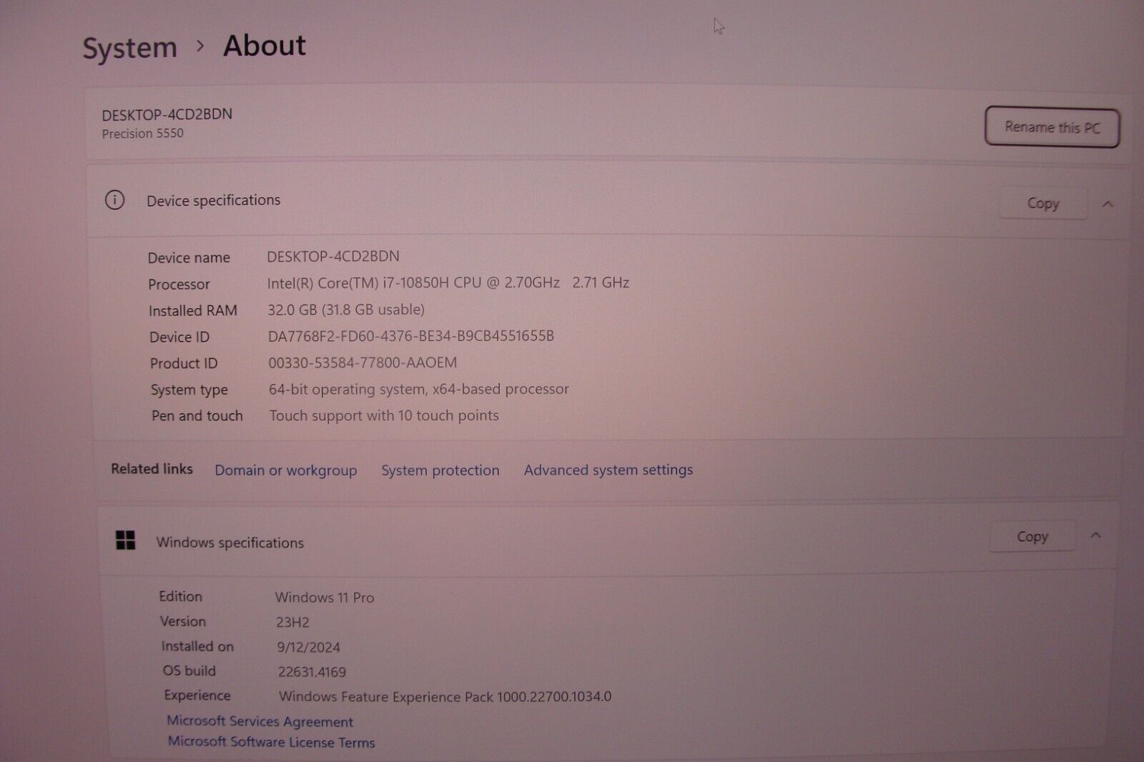This screenshot has width=1144, height=762.
Task: Select the DESKTOP-4CD2BDN name in top card
Action: pos(167,114)
